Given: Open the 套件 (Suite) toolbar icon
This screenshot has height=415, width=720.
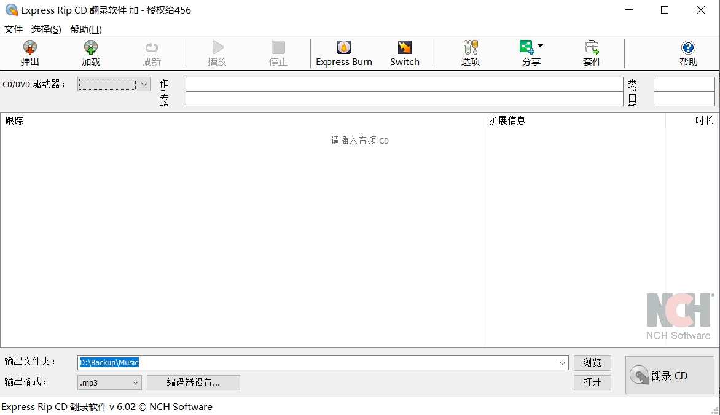Looking at the screenshot, I should pos(592,53).
